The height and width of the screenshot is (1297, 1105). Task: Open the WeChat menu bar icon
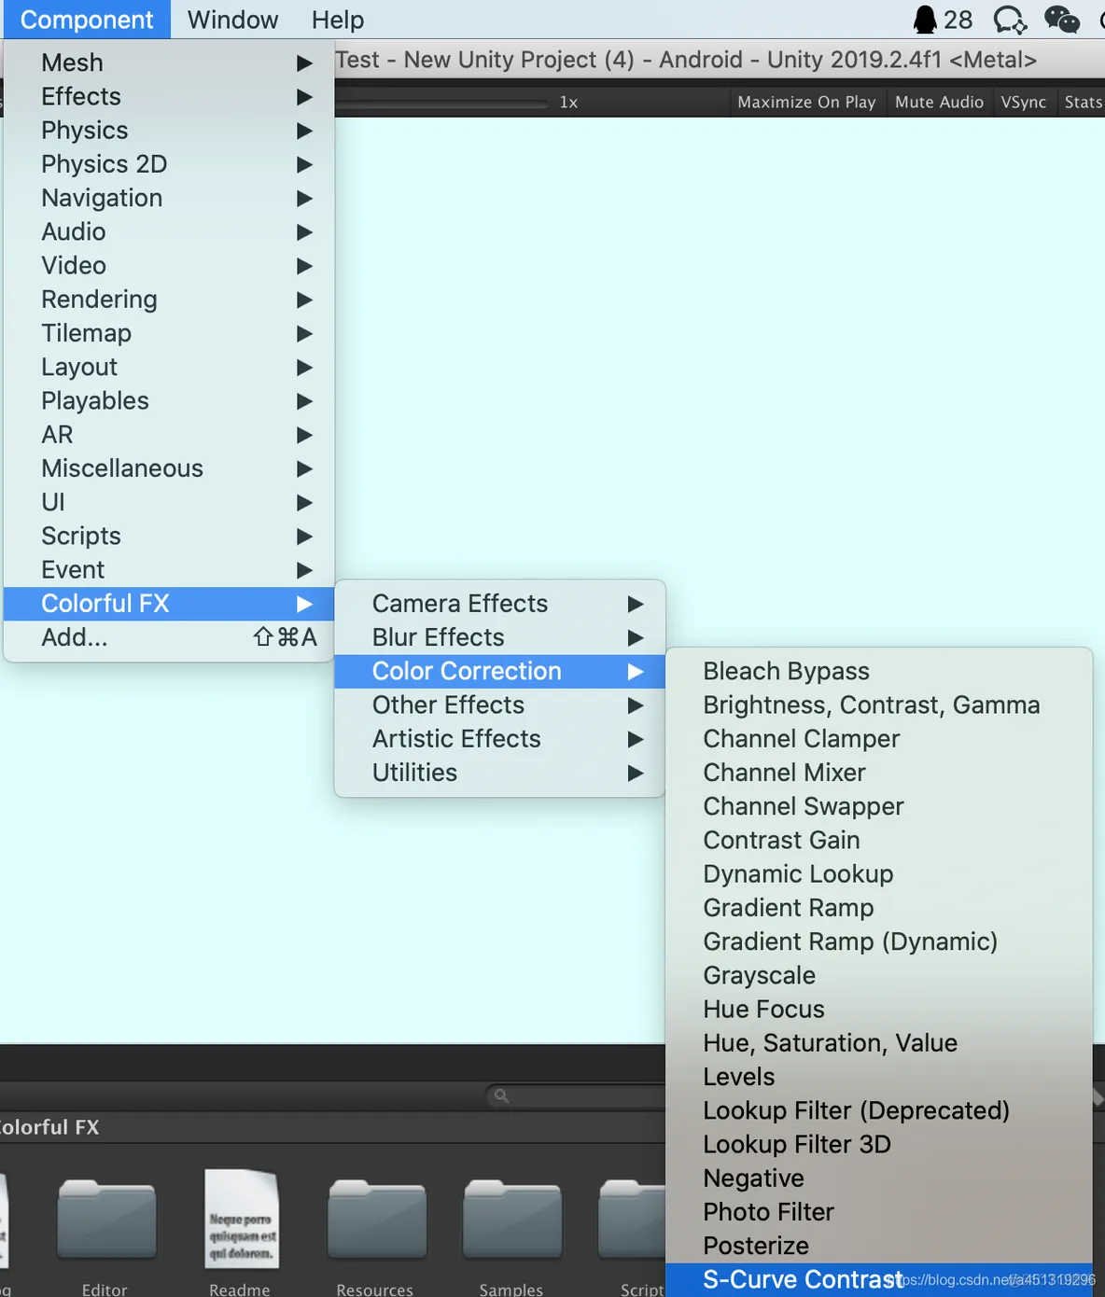click(1061, 20)
